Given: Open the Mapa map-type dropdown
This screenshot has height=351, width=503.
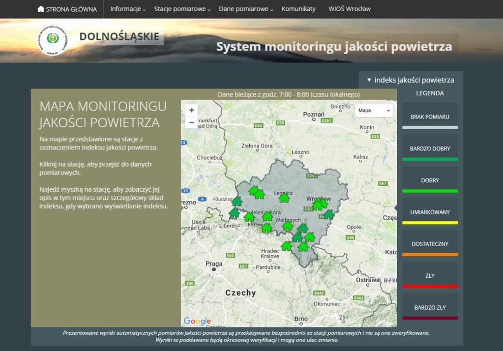Looking at the screenshot, I should tap(374, 111).
